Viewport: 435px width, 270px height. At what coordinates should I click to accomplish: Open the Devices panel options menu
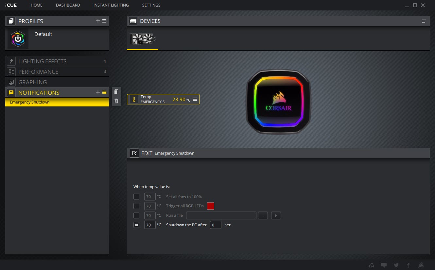424,21
